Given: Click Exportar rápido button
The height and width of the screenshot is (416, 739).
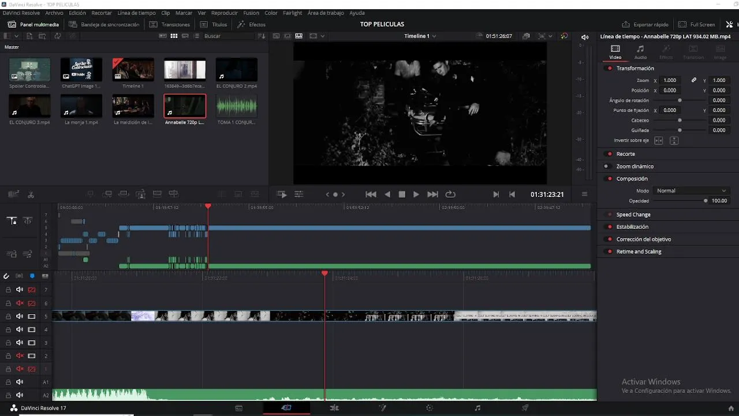Looking at the screenshot, I should click(x=645, y=24).
